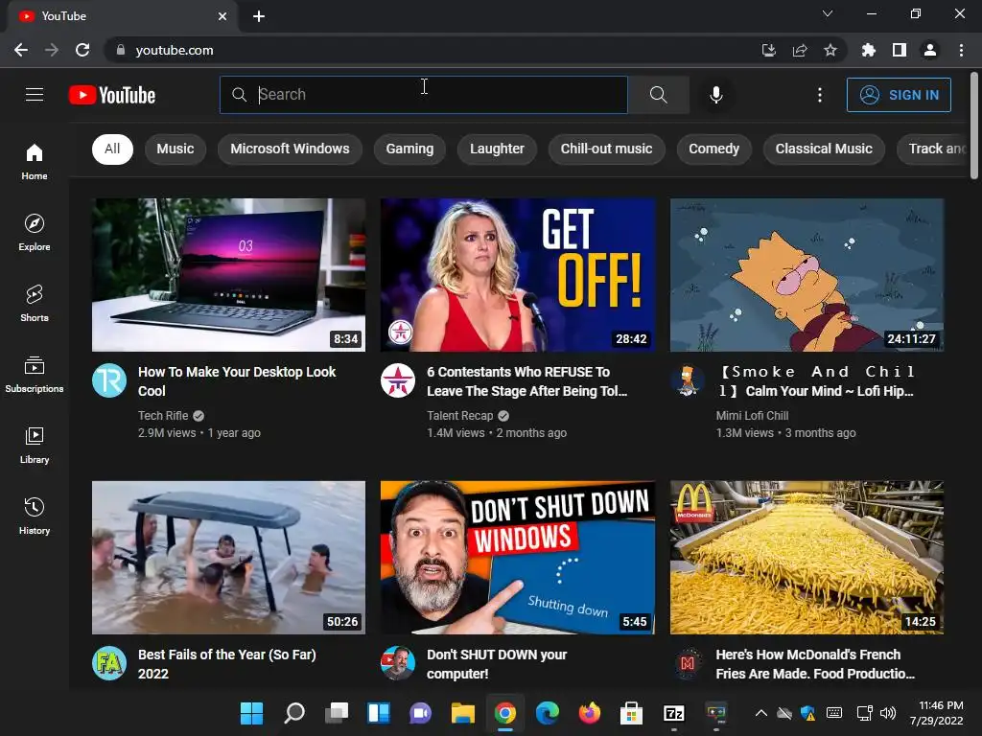This screenshot has height=736, width=982.
Task: Click the Tech Rifle channel avatar
Action: [x=109, y=380]
